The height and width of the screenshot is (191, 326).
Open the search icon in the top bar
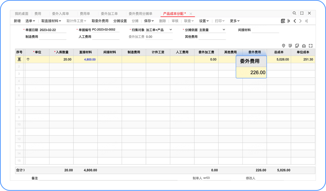[295, 13]
